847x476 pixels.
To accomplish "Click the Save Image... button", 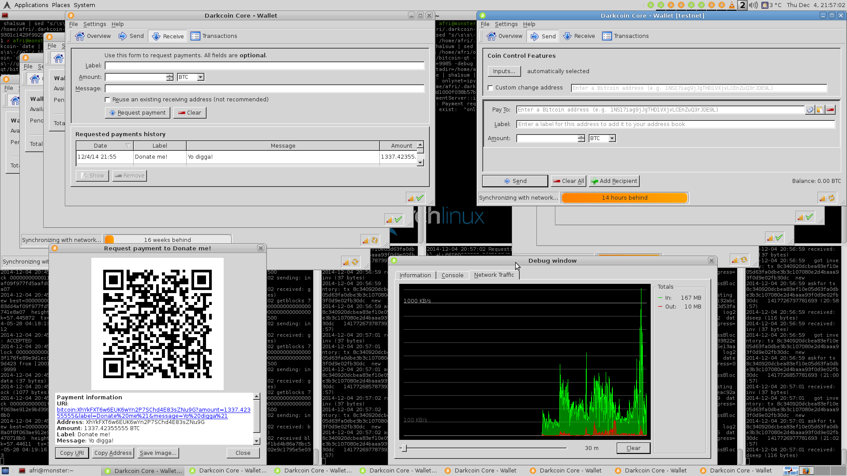I will pyautogui.click(x=158, y=453).
